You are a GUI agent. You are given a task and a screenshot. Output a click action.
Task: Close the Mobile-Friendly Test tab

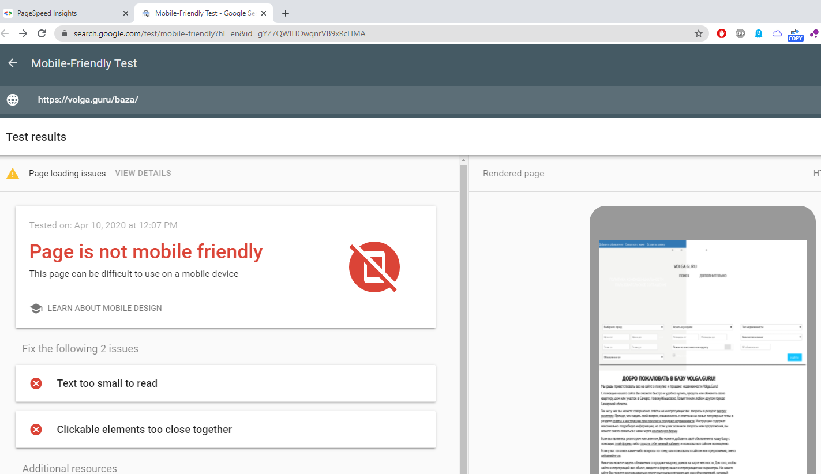tap(265, 13)
